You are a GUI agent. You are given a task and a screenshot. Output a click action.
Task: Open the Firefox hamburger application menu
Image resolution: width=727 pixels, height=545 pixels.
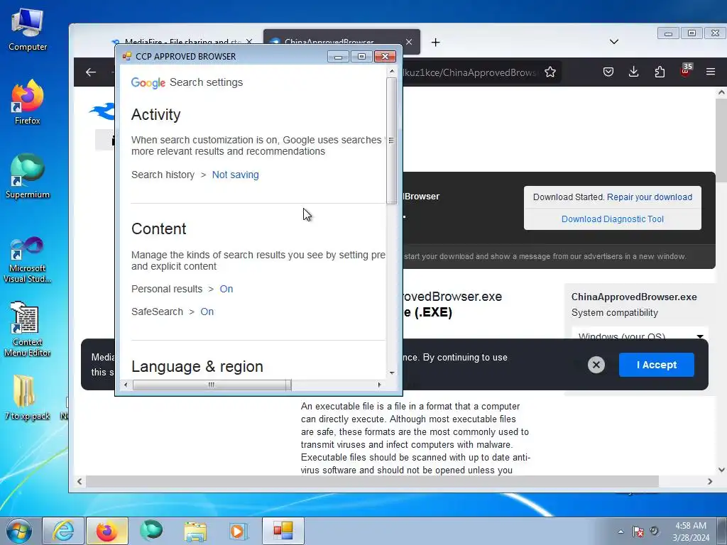pos(710,72)
